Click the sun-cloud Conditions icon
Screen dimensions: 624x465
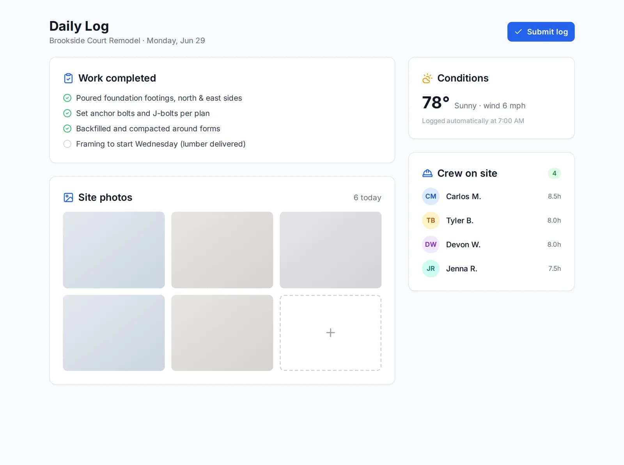[x=427, y=78]
